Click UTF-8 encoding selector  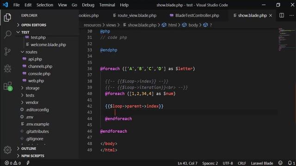pyautogui.click(x=228, y=163)
